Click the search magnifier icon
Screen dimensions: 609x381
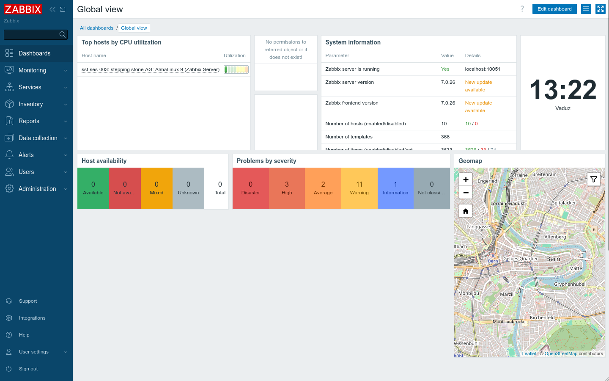click(63, 34)
